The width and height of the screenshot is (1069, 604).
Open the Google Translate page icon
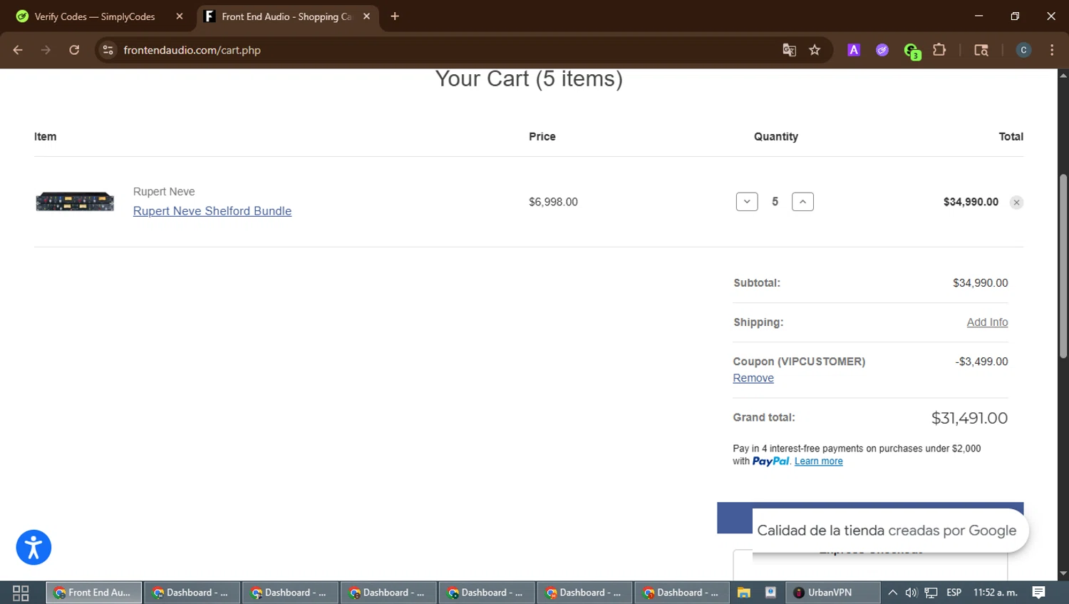click(789, 50)
